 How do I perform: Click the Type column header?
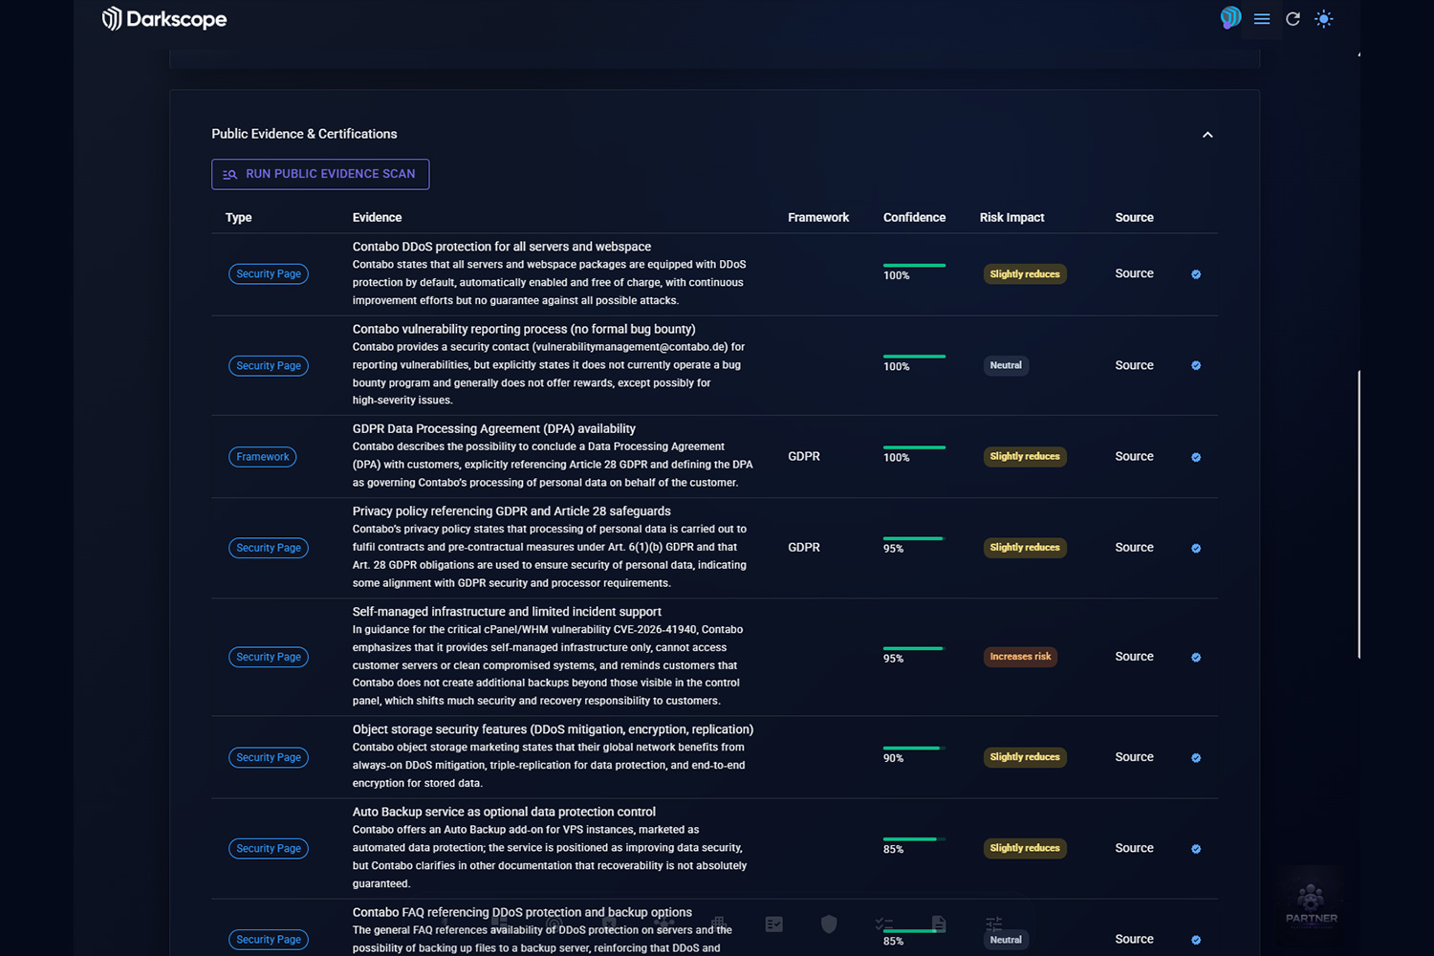(239, 218)
